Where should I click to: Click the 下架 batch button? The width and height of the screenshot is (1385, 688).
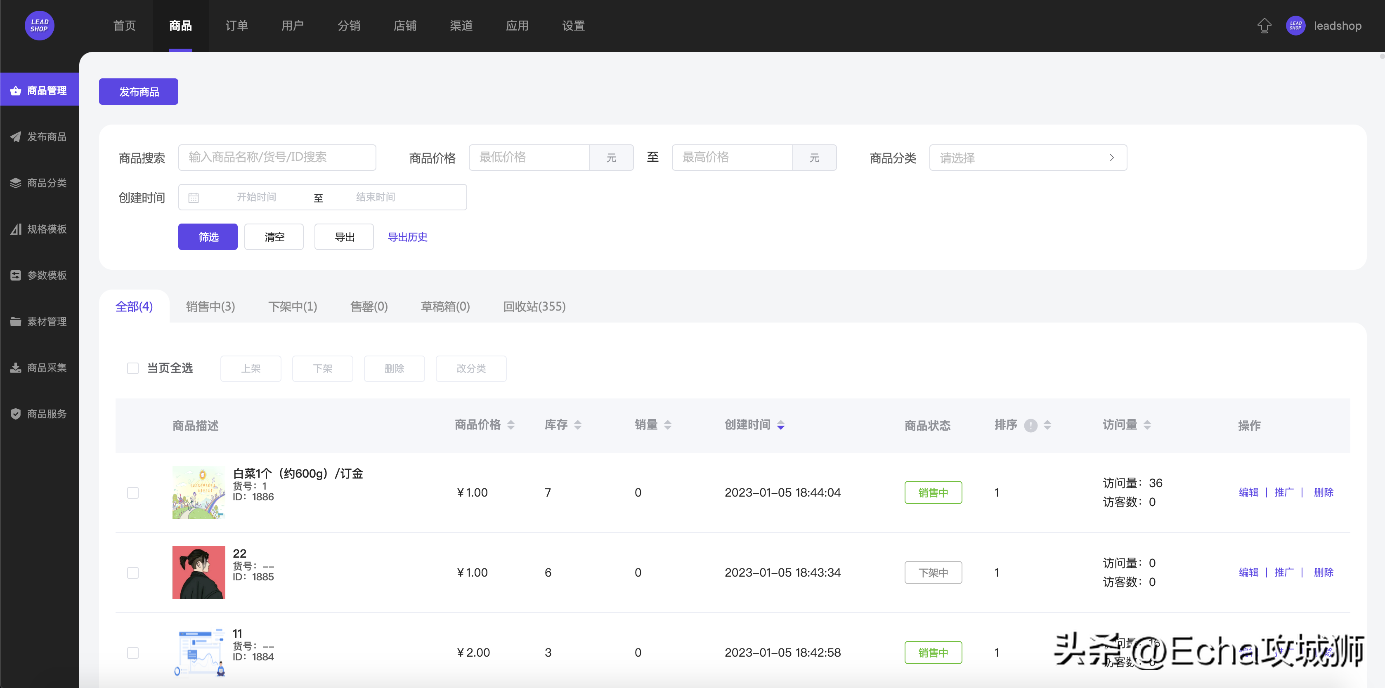point(323,368)
